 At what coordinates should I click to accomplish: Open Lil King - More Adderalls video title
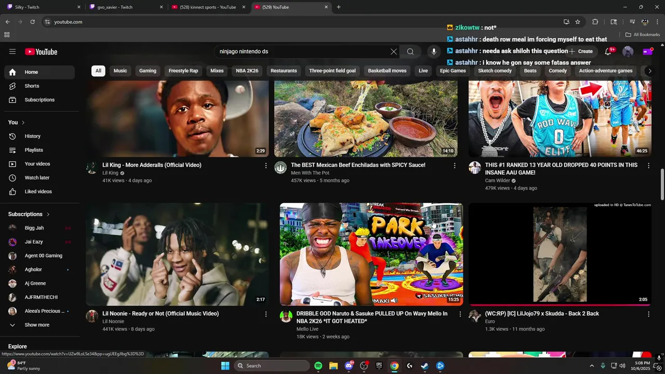tap(152, 165)
